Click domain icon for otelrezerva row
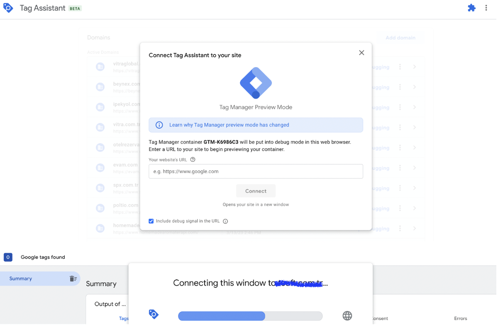 tap(100, 147)
